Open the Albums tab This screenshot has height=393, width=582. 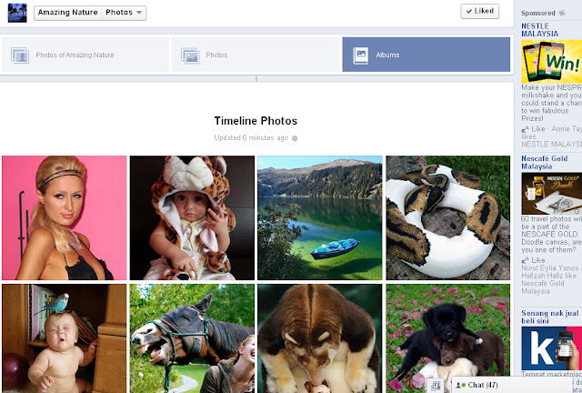click(426, 55)
